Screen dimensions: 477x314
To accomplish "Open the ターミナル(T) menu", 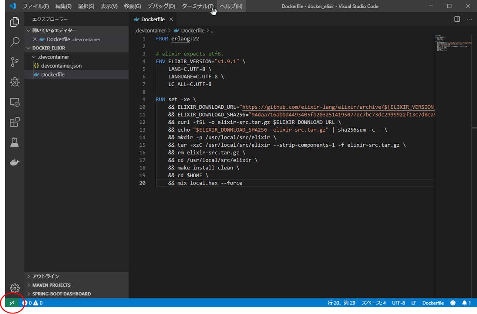I will (197, 6).
